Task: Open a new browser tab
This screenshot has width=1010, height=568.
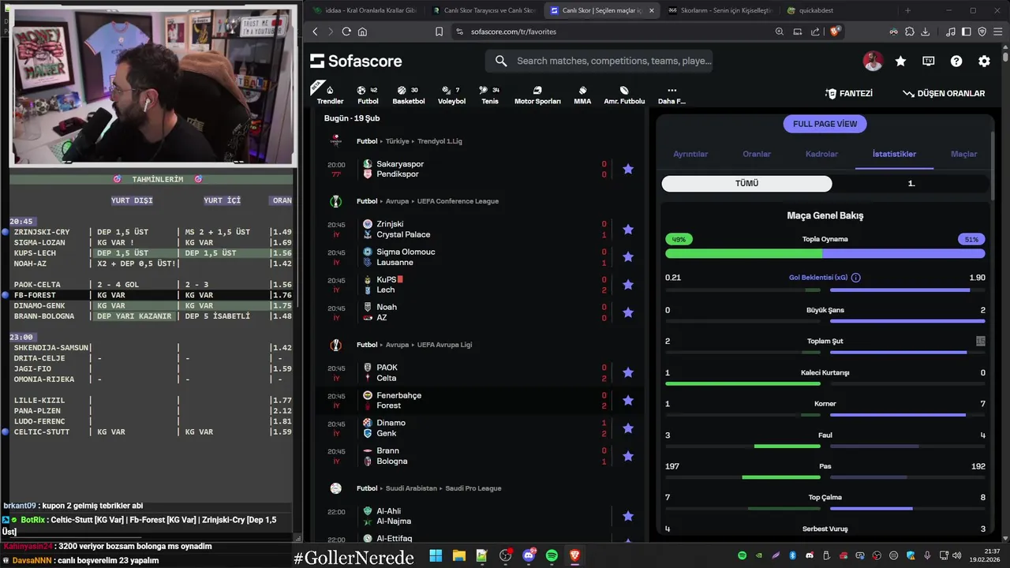Action: [x=907, y=10]
